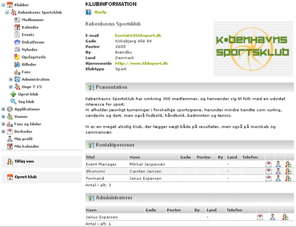Expand the Beskeder tree node

pyautogui.click(x=3, y=131)
